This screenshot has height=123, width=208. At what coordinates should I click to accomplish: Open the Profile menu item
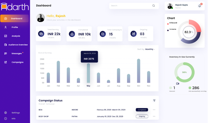tap(15, 27)
